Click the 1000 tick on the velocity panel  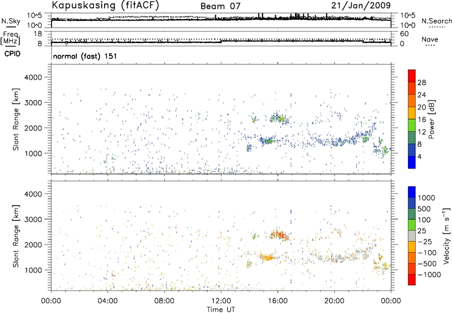click(33, 270)
